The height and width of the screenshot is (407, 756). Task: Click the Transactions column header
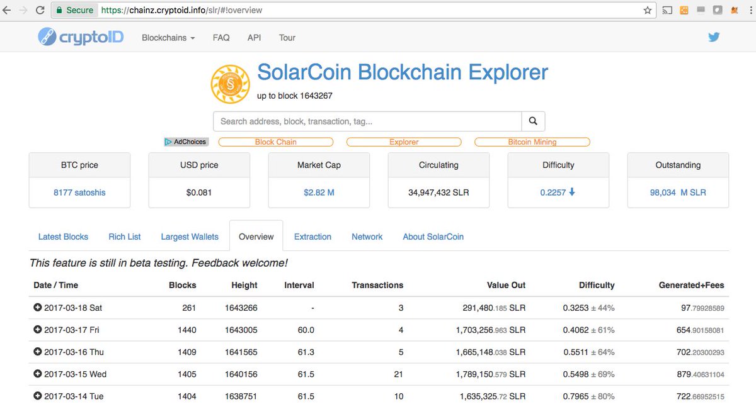pyautogui.click(x=377, y=285)
